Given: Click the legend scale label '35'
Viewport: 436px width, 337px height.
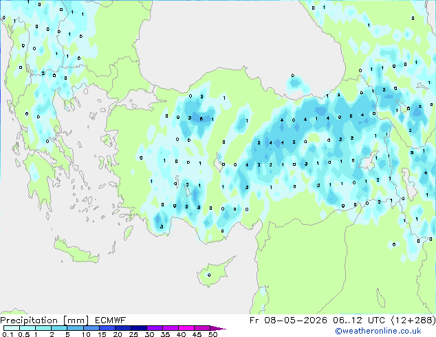Looking at the screenshot, I should click(165, 334).
